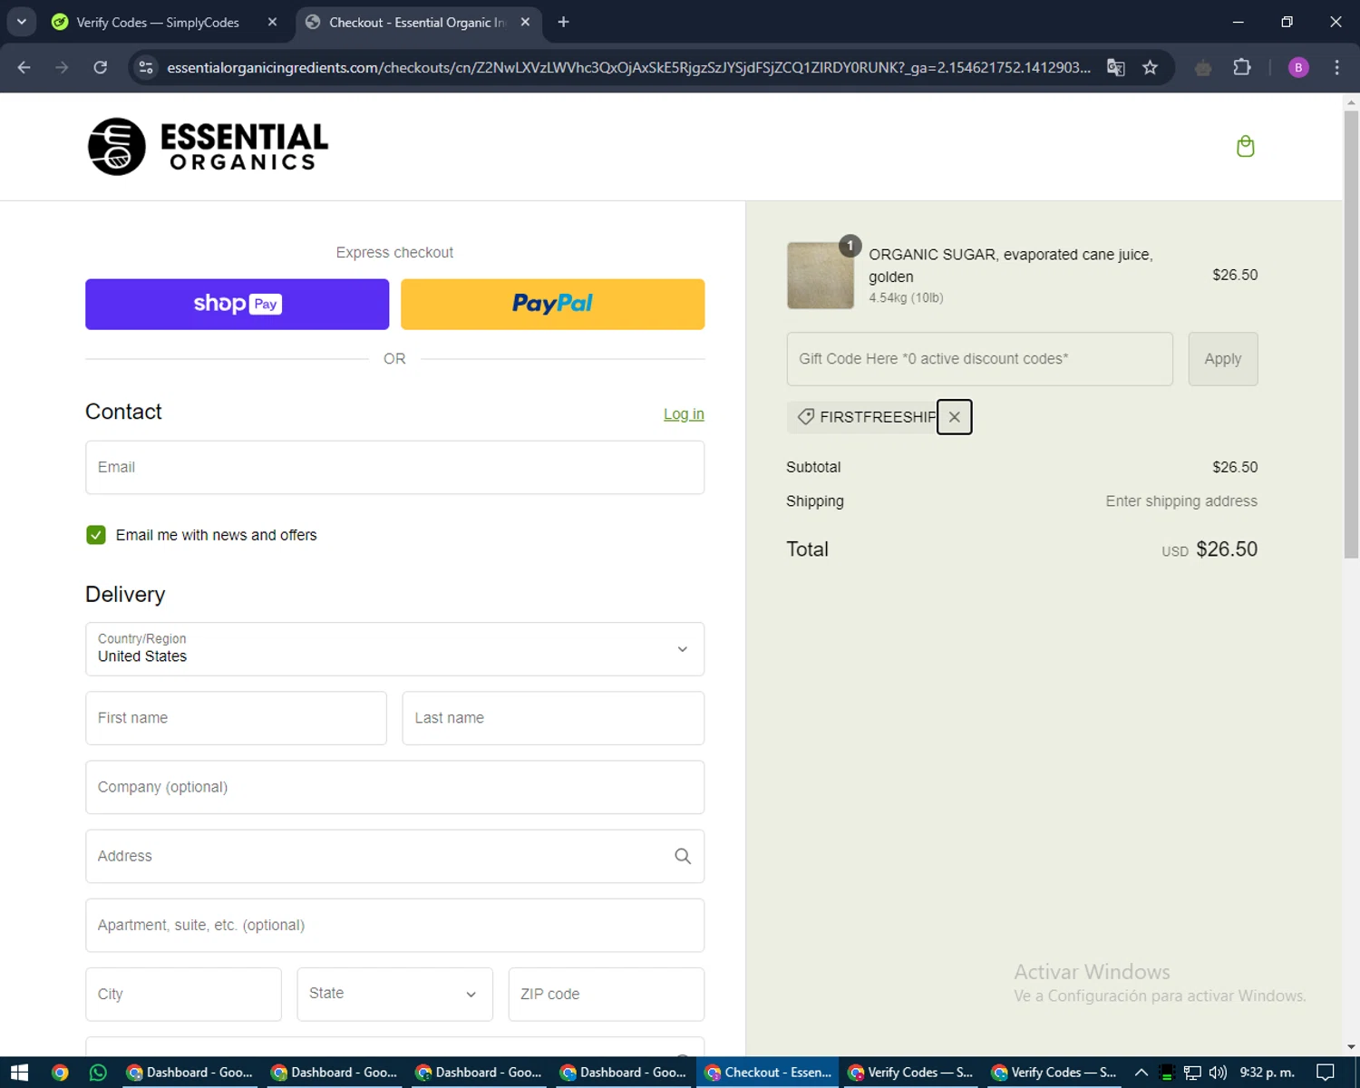Remove the FIRSTFREESHIP discount code

click(x=954, y=417)
